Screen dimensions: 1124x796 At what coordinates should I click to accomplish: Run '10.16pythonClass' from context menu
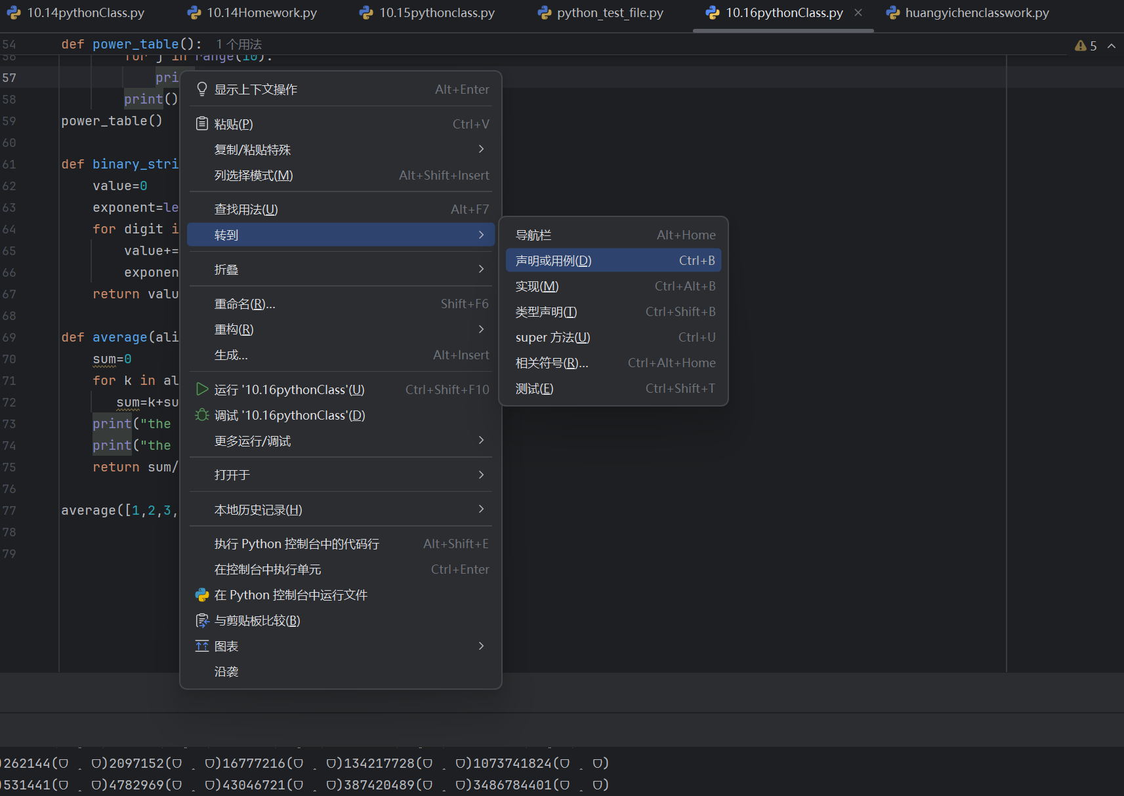341,389
